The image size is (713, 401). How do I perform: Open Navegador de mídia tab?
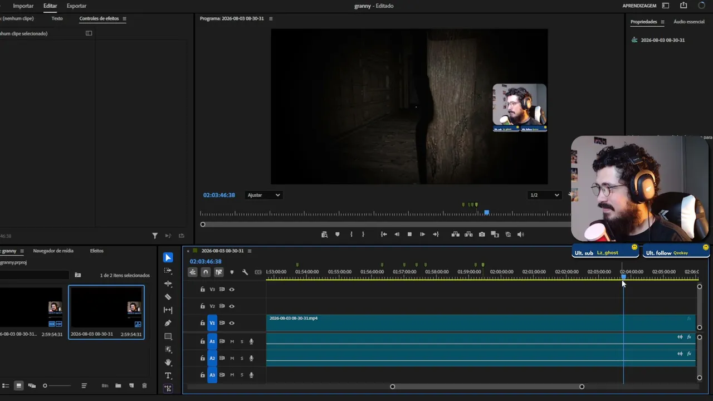click(53, 251)
